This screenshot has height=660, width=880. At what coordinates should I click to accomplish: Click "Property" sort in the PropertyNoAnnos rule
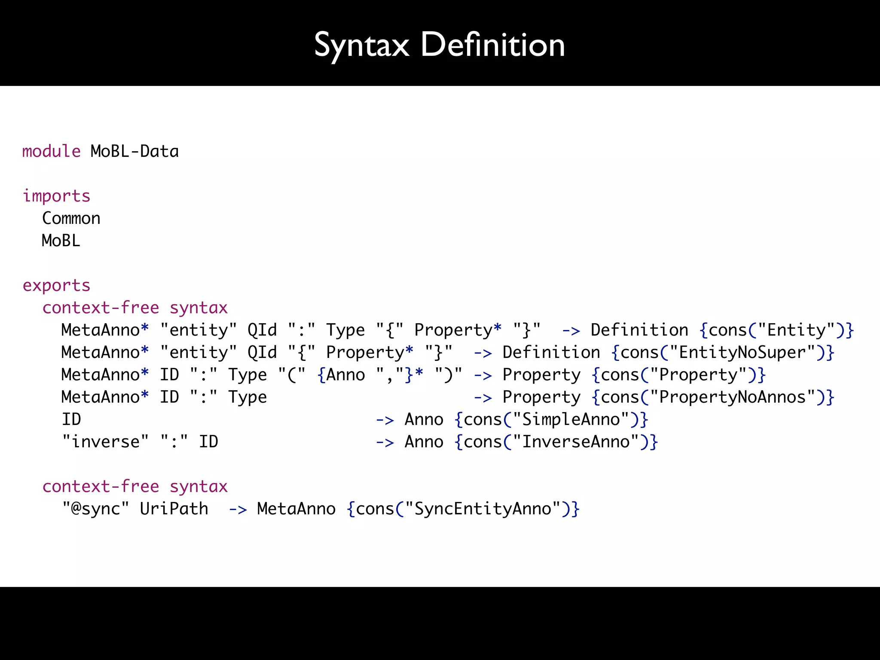(541, 398)
